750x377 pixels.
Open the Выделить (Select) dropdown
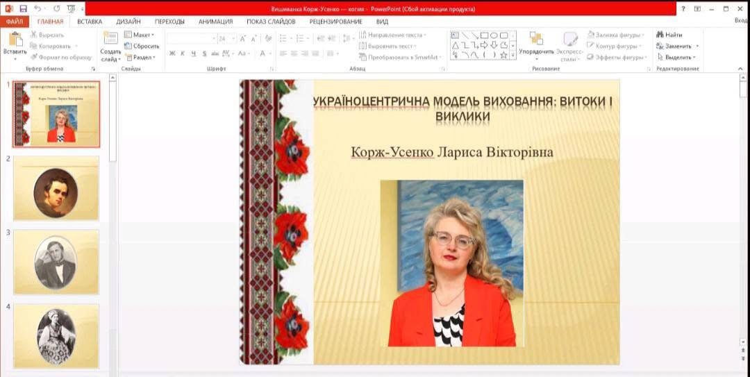[676, 58]
